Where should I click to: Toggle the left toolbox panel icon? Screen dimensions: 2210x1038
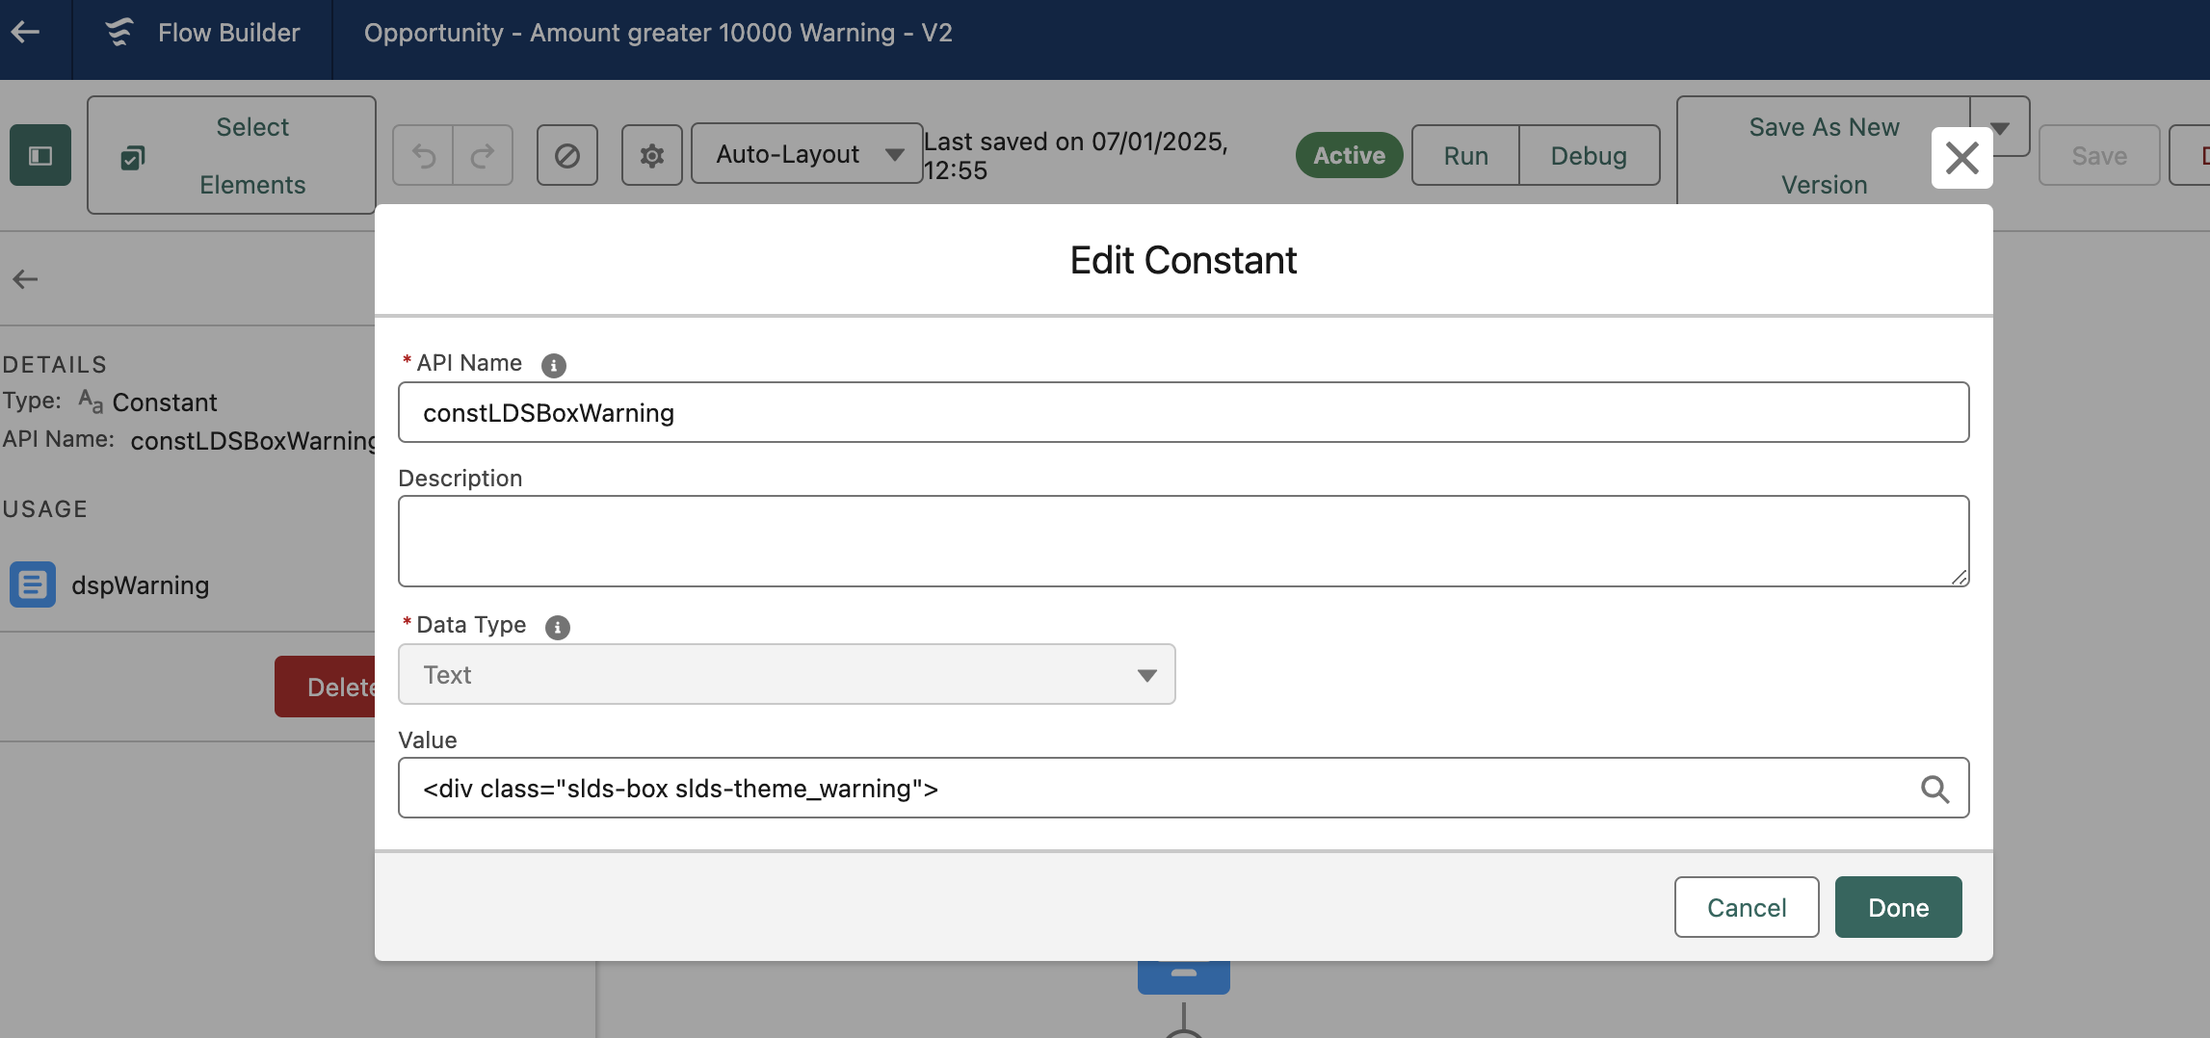(40, 155)
